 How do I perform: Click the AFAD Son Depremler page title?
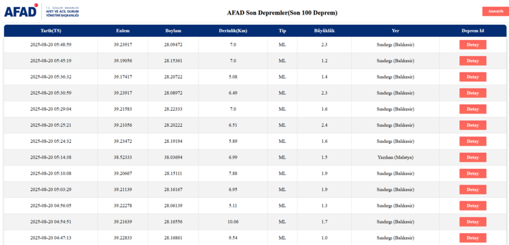coord(282,13)
